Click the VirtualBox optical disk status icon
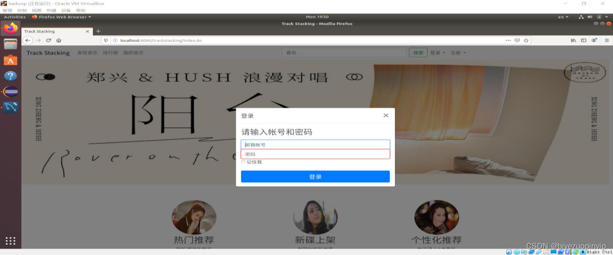The width and height of the screenshot is (613, 255). pyautogui.click(x=517, y=252)
